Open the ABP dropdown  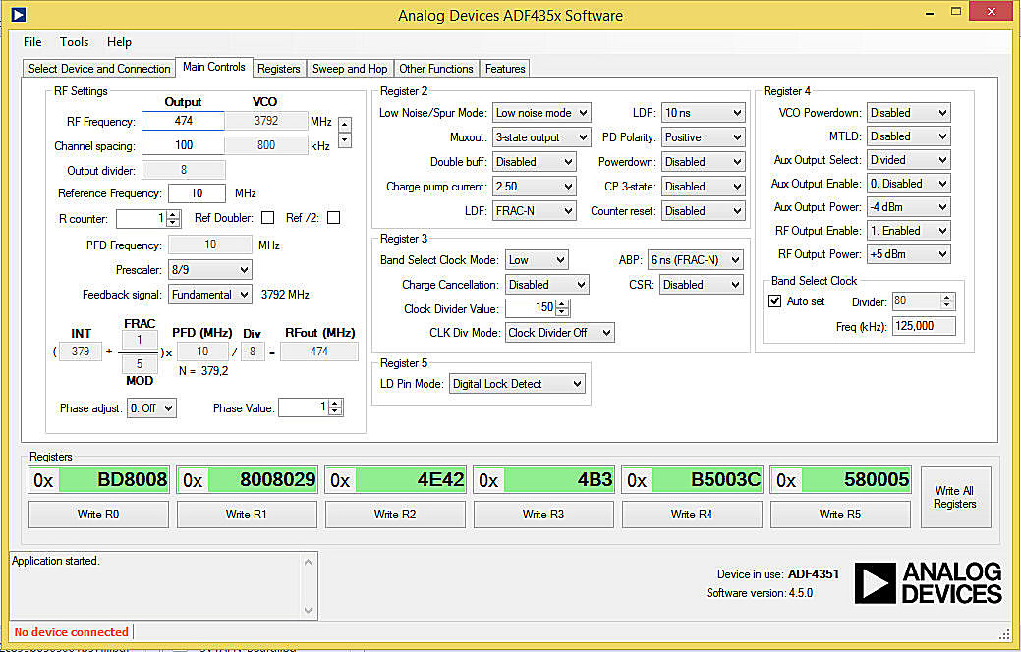696,259
